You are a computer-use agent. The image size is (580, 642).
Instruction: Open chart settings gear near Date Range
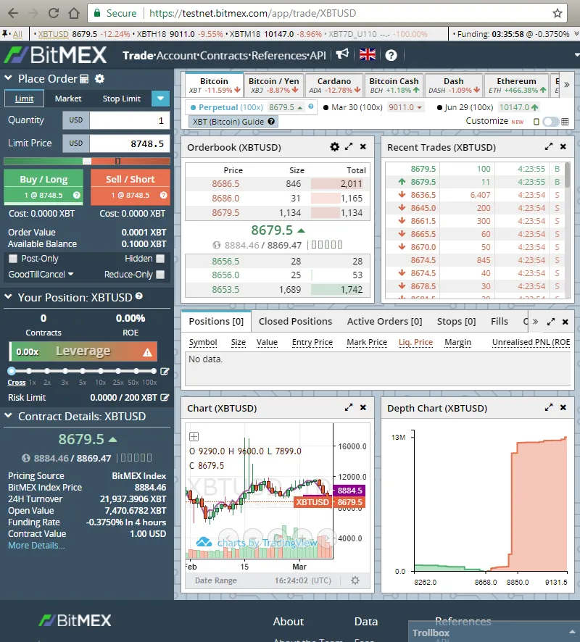click(x=355, y=580)
